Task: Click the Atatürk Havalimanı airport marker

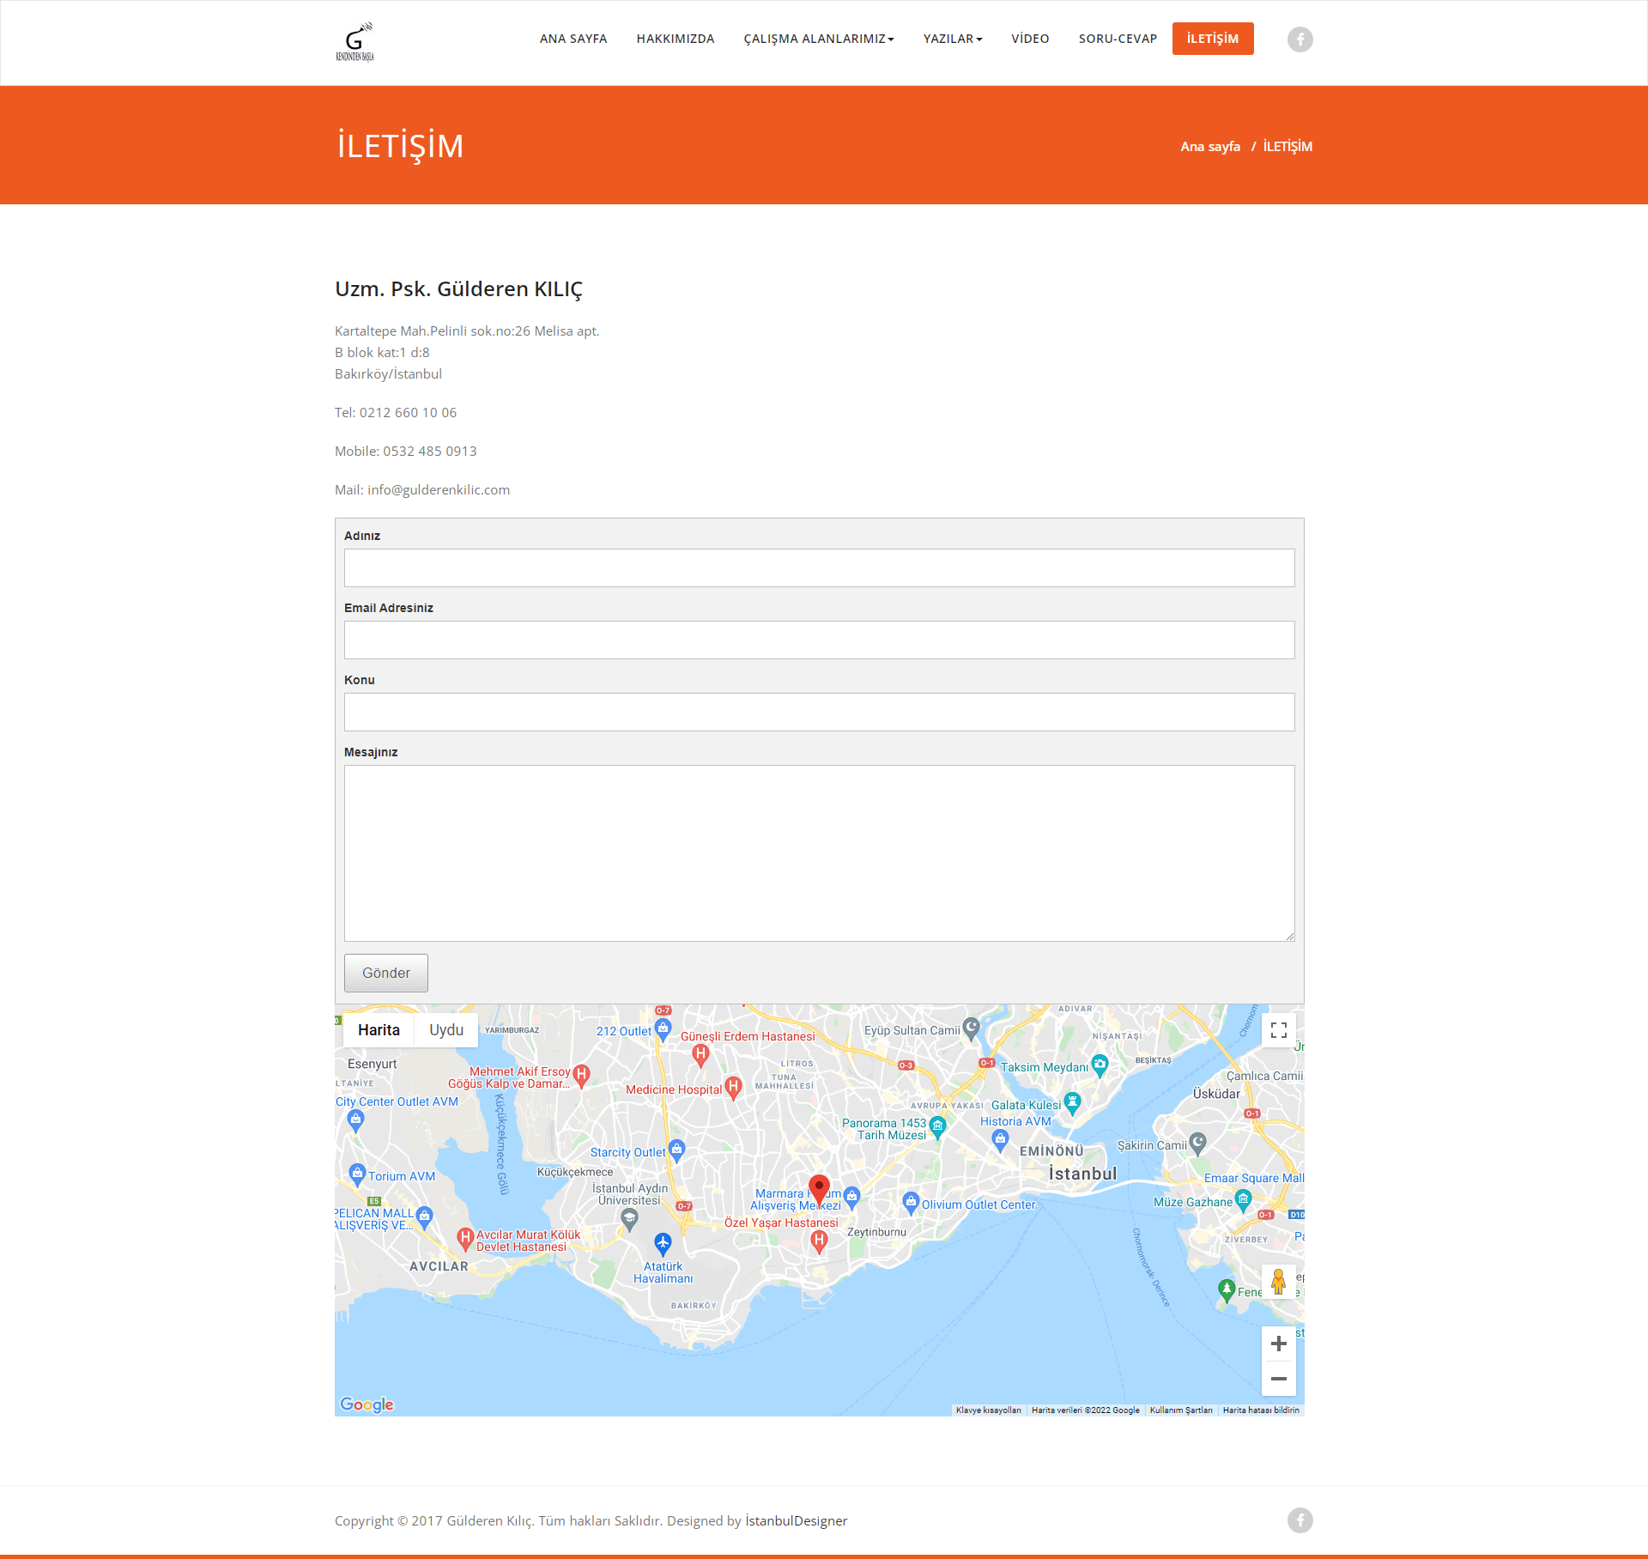Action: (x=663, y=1243)
